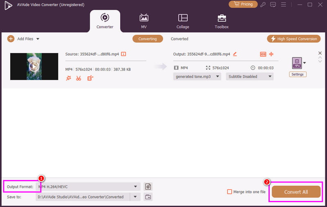Expand the Add Files dropdown arrow
327x207 pixels.
(x=38, y=39)
